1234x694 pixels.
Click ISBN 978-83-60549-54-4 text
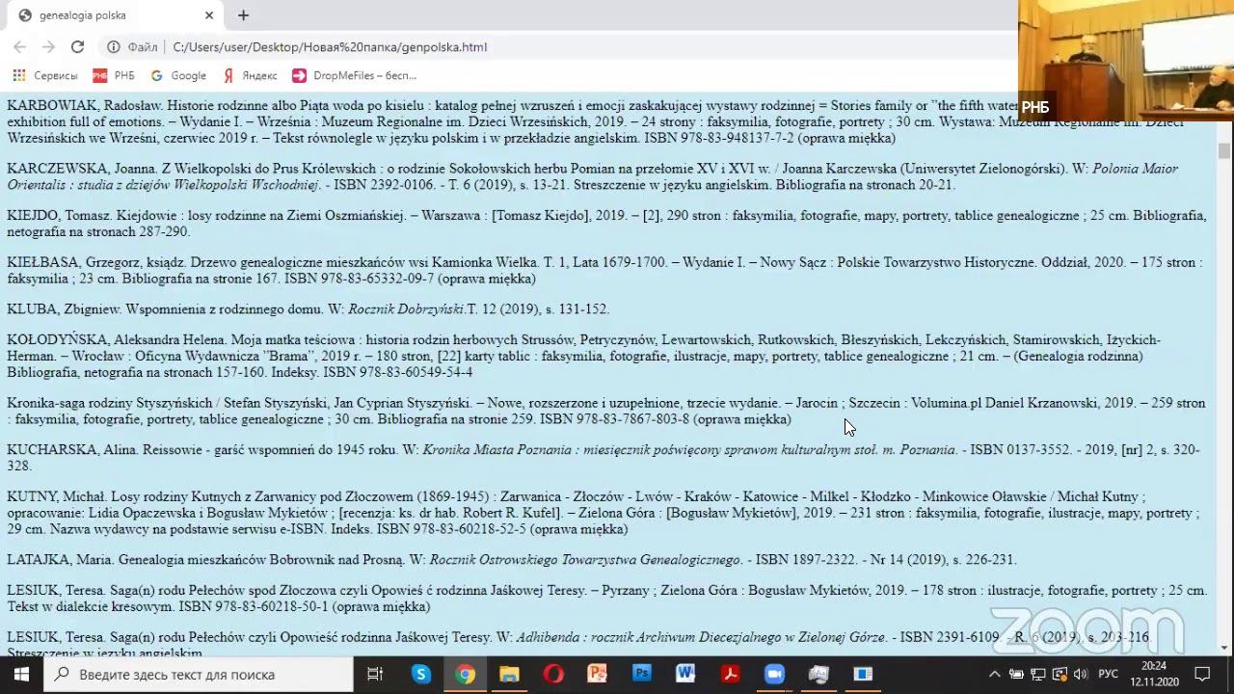coord(397,372)
